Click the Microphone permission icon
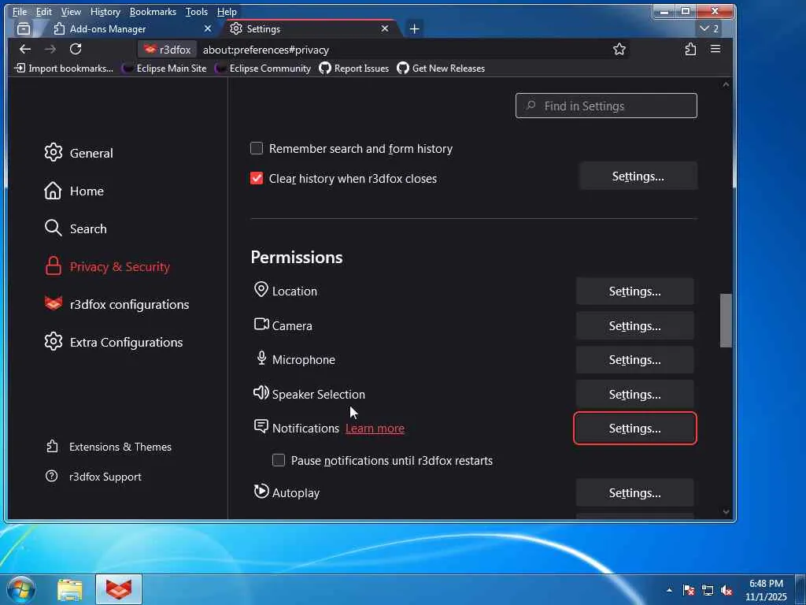The image size is (806, 605). tap(261, 358)
